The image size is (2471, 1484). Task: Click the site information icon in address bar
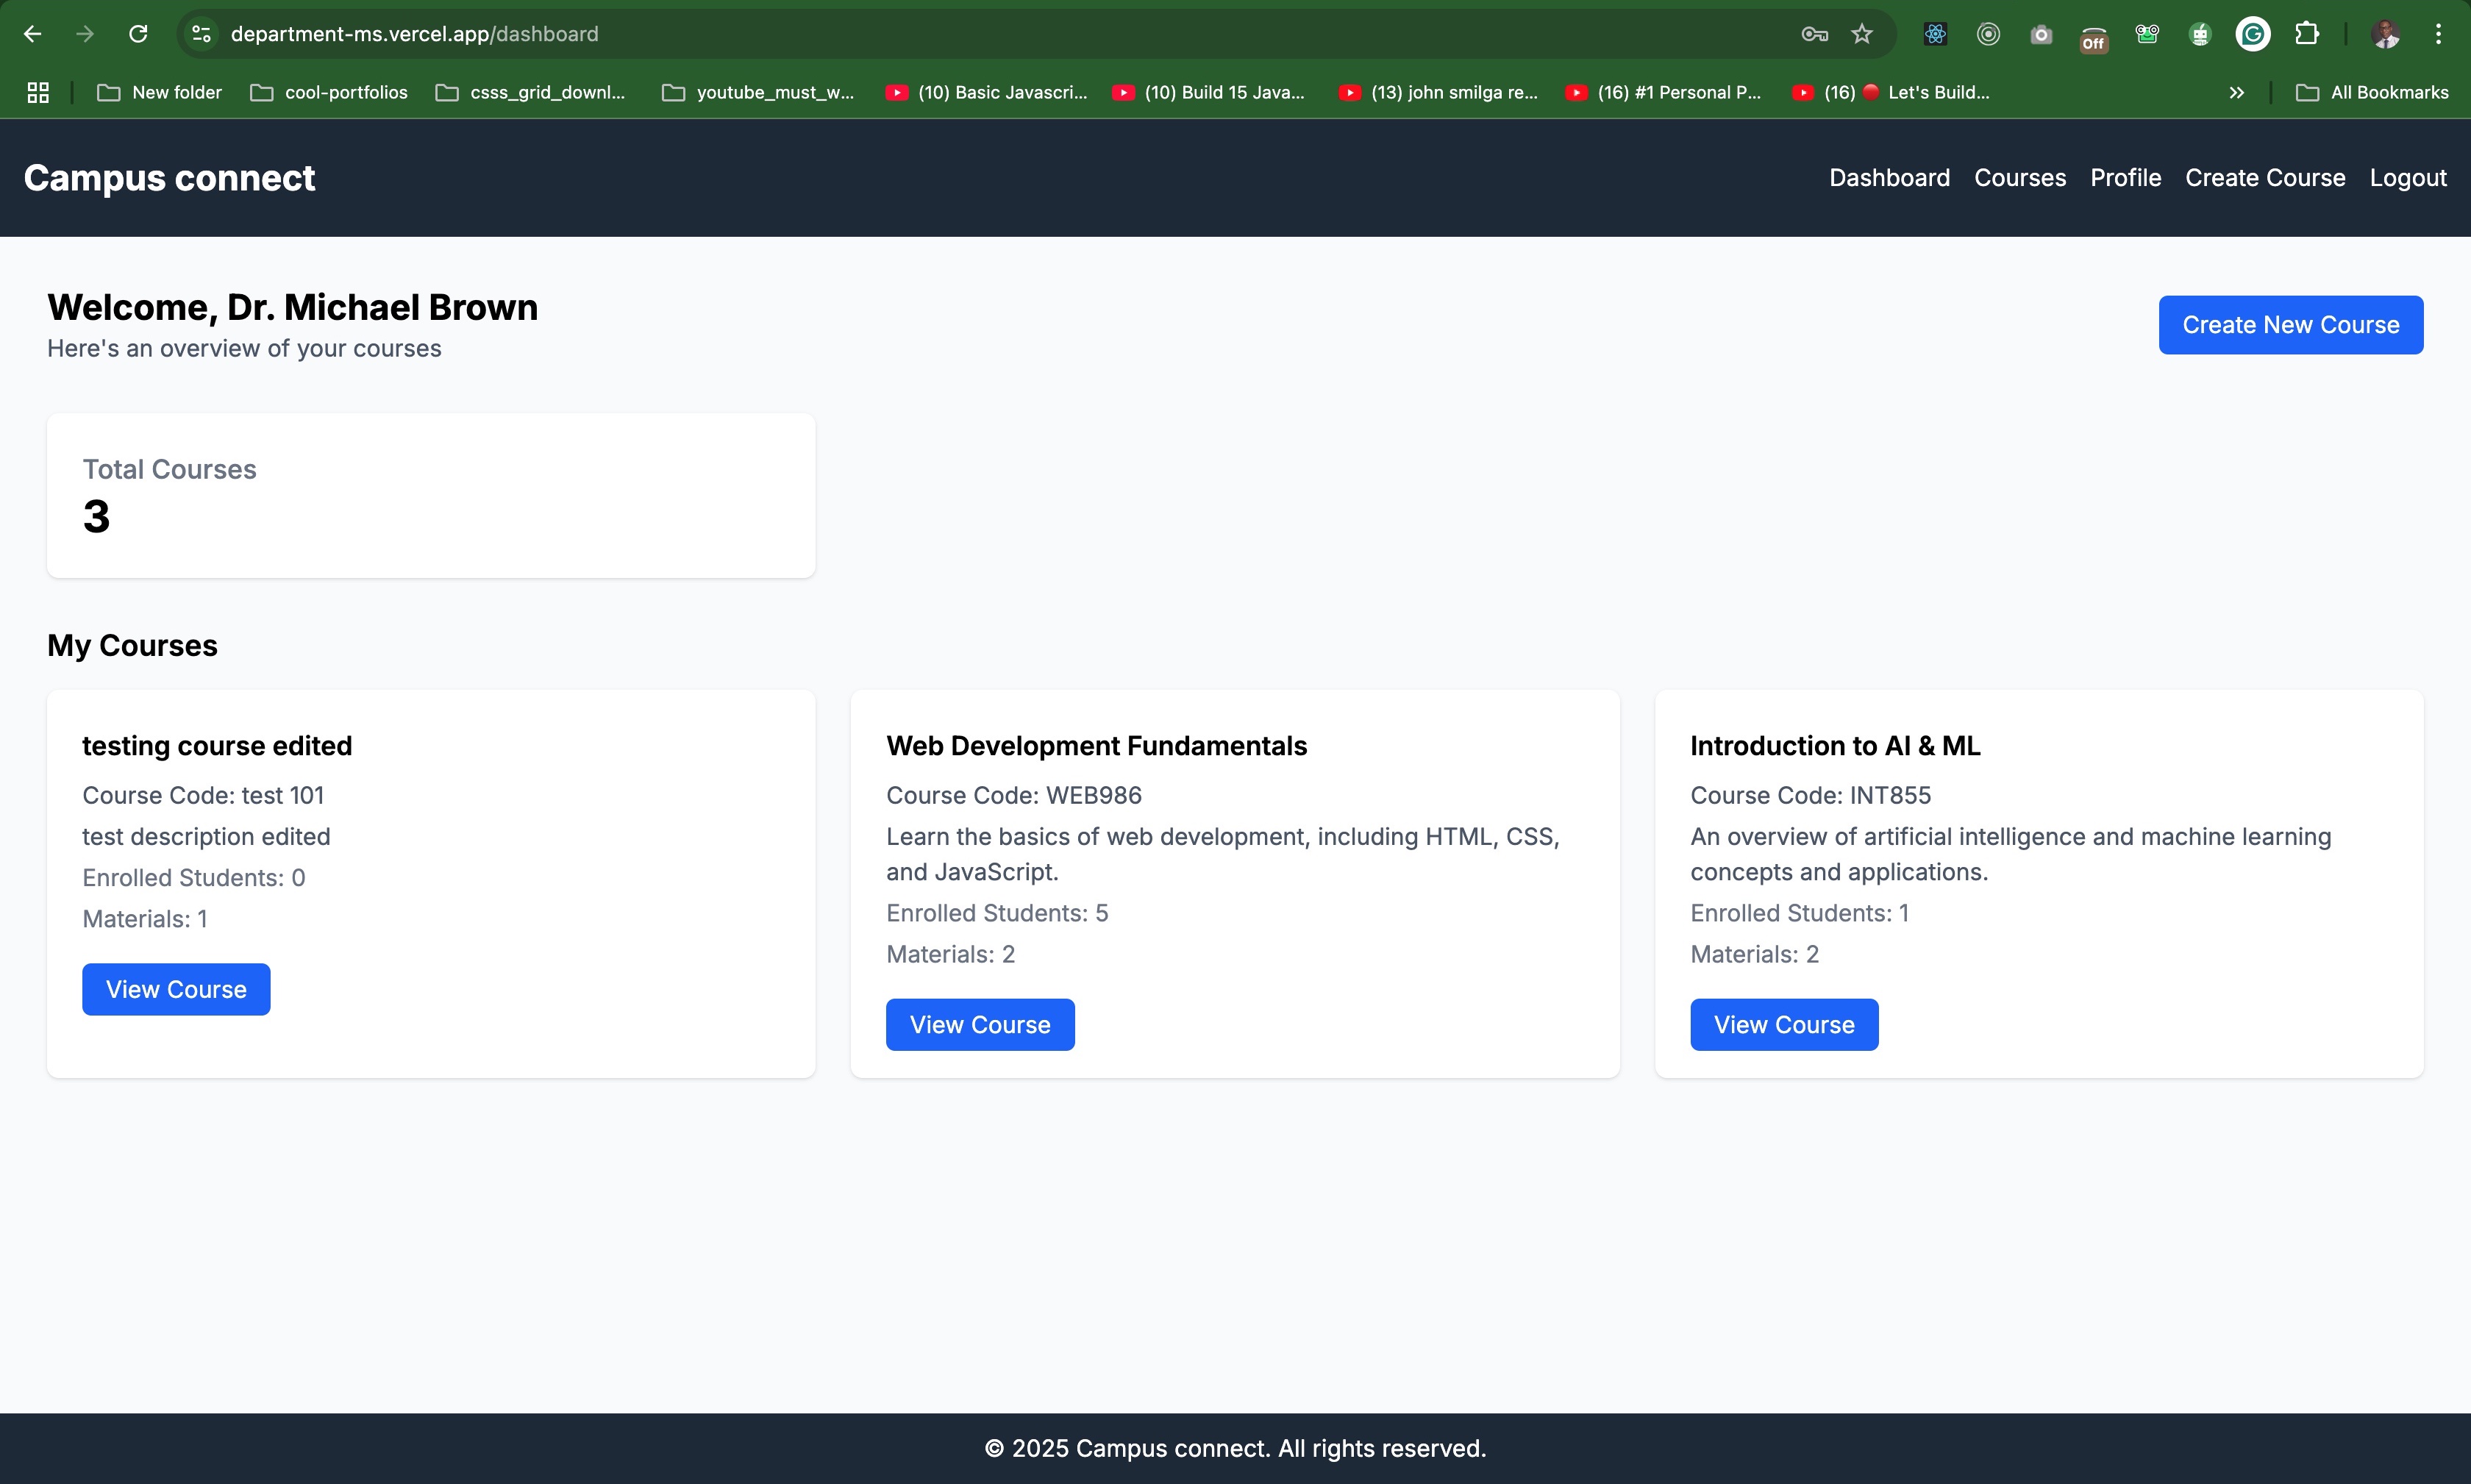tap(201, 34)
